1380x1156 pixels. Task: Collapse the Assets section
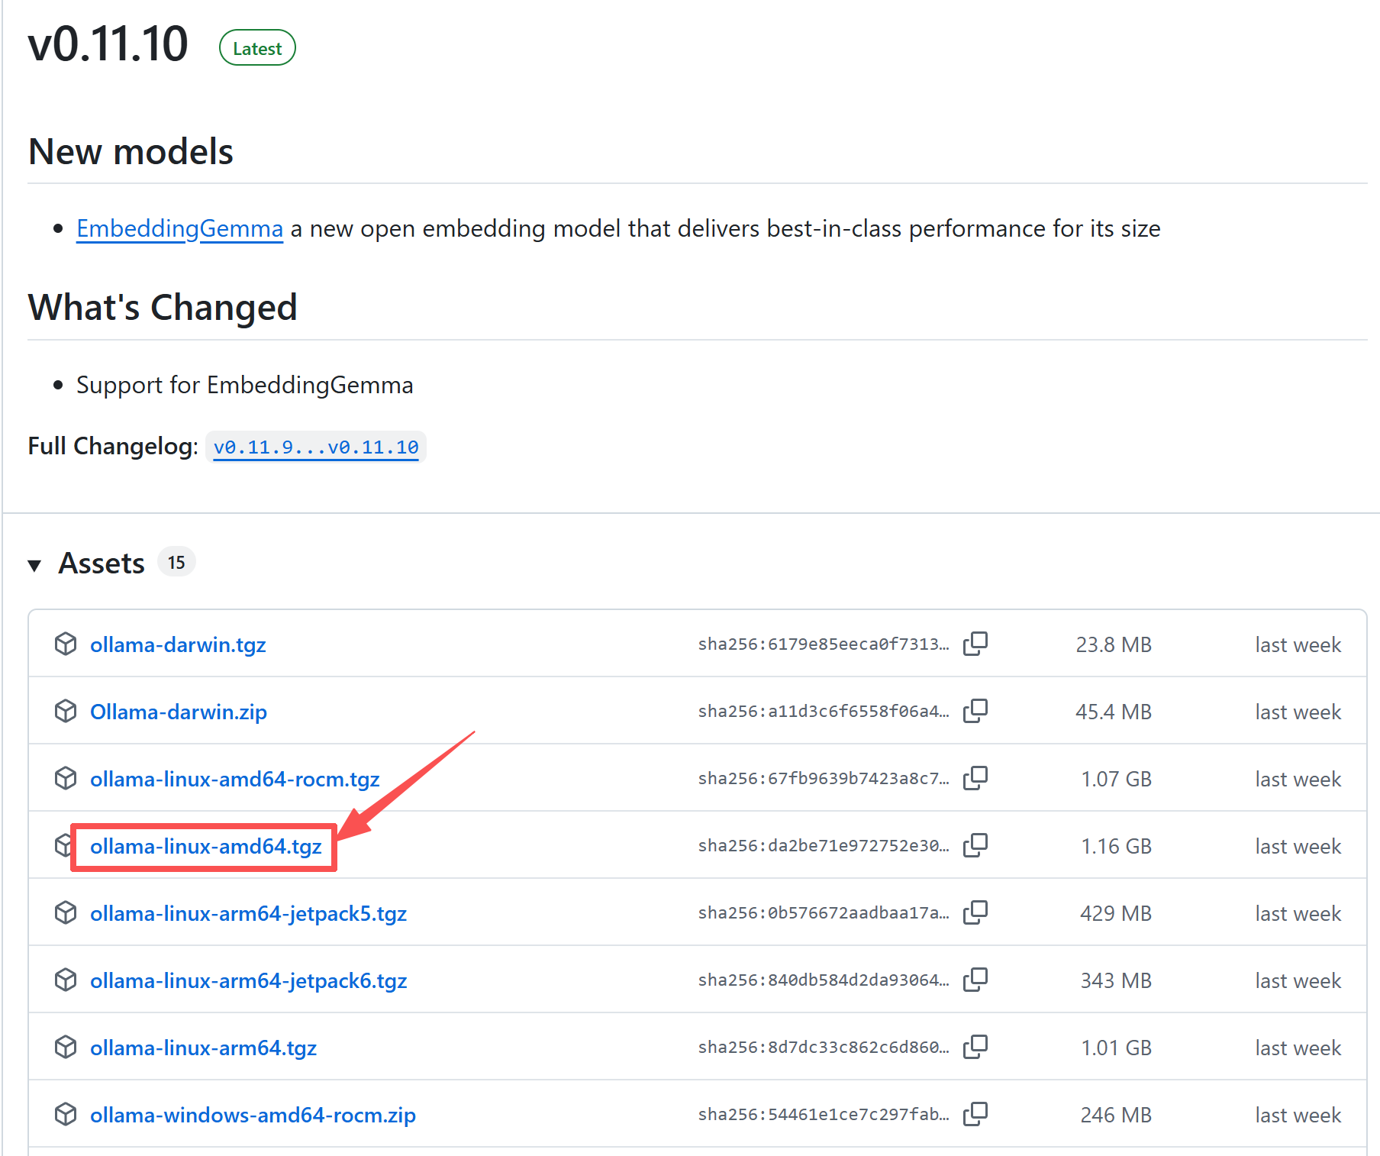pyautogui.click(x=34, y=565)
